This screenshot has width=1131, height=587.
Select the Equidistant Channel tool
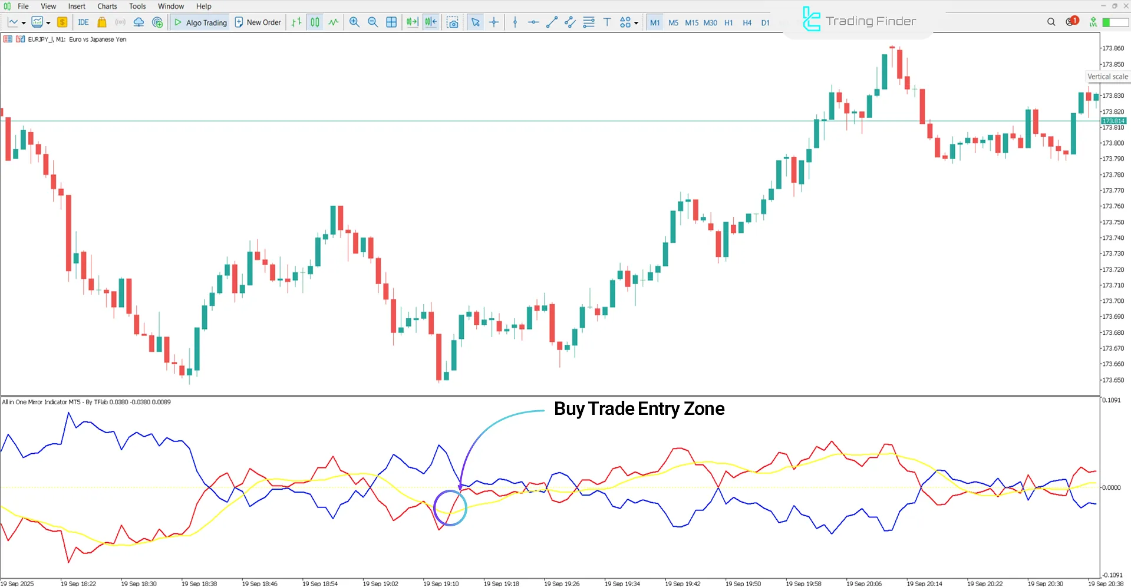(569, 22)
